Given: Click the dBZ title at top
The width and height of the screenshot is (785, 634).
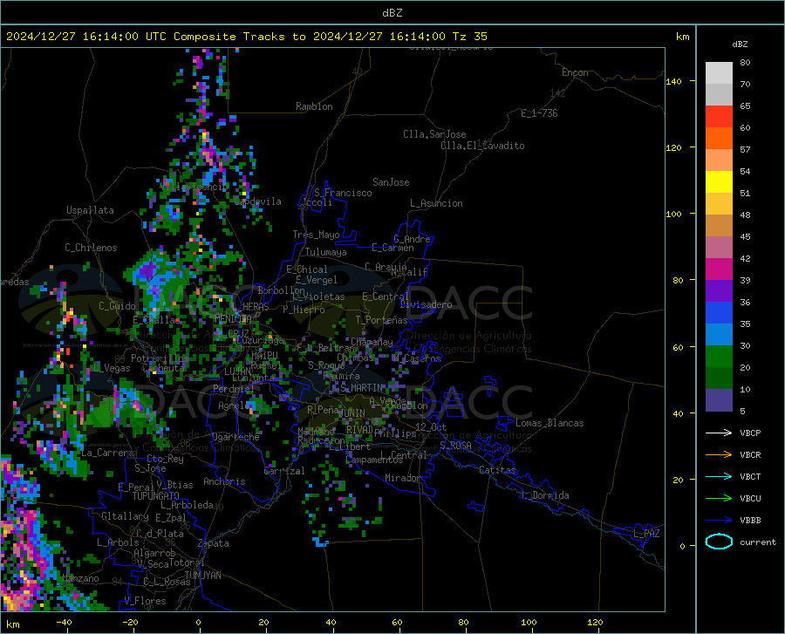Looking at the screenshot, I should point(392,13).
